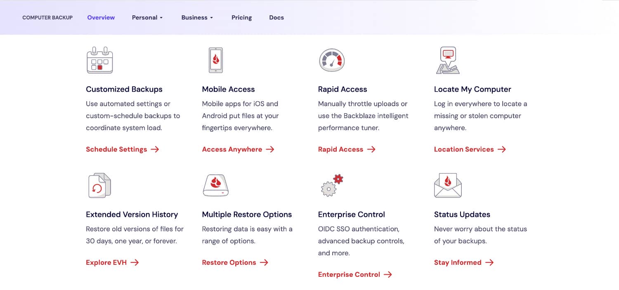Screen dimensions: 619x290
Task: Click the red Rapid Access link
Action: coord(346,150)
